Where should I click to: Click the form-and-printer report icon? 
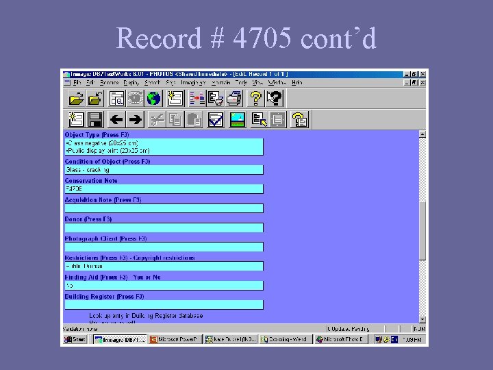pos(216,99)
